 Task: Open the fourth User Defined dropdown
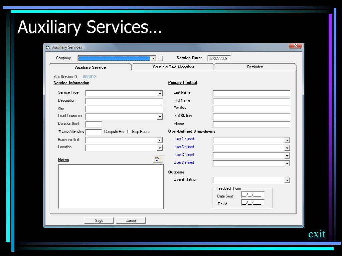(287, 163)
